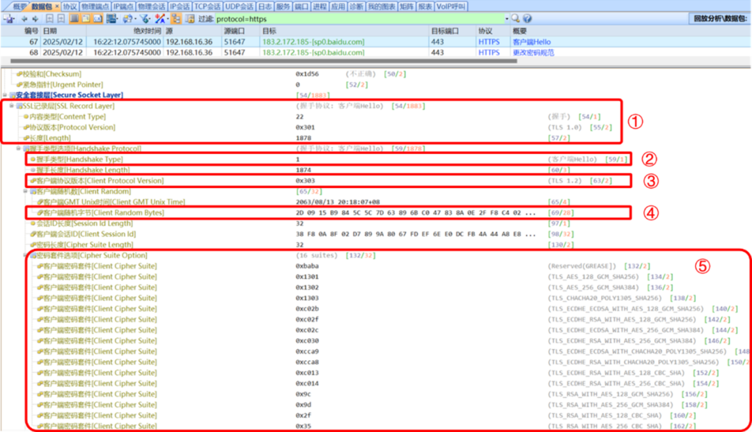
Task: Go to the previous packet arrow icon
Action: [x=24, y=19]
